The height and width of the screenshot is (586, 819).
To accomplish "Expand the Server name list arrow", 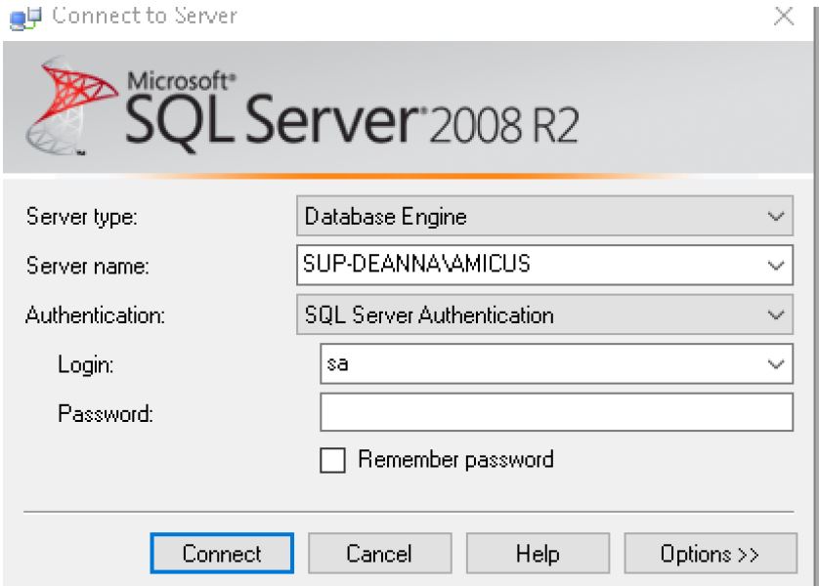I will 776,266.
